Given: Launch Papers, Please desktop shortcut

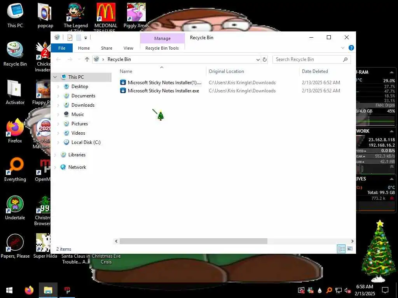Looking at the screenshot, I should (x=15, y=246).
